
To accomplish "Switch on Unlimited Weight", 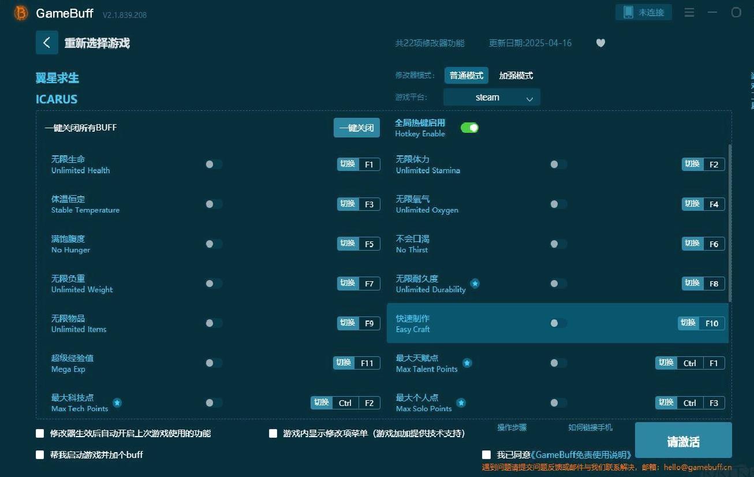I will (214, 284).
